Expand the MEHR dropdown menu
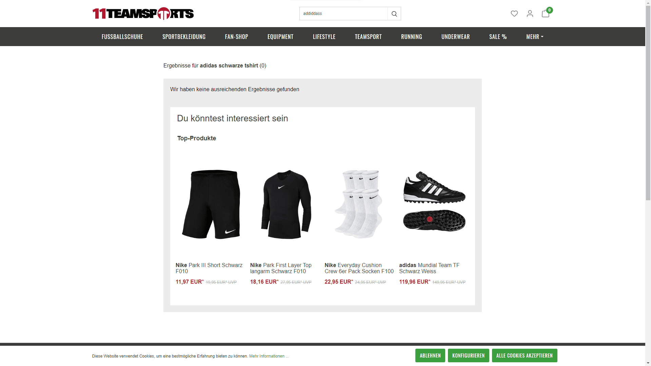Screen dimensions: 651x366 (535, 37)
